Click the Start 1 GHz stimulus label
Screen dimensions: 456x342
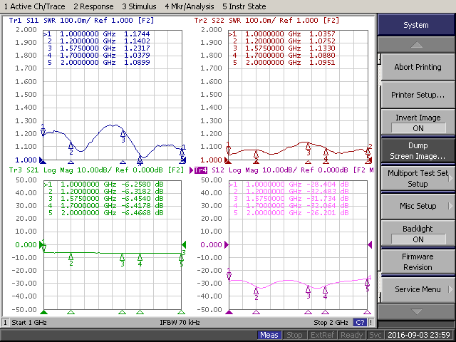(29, 323)
